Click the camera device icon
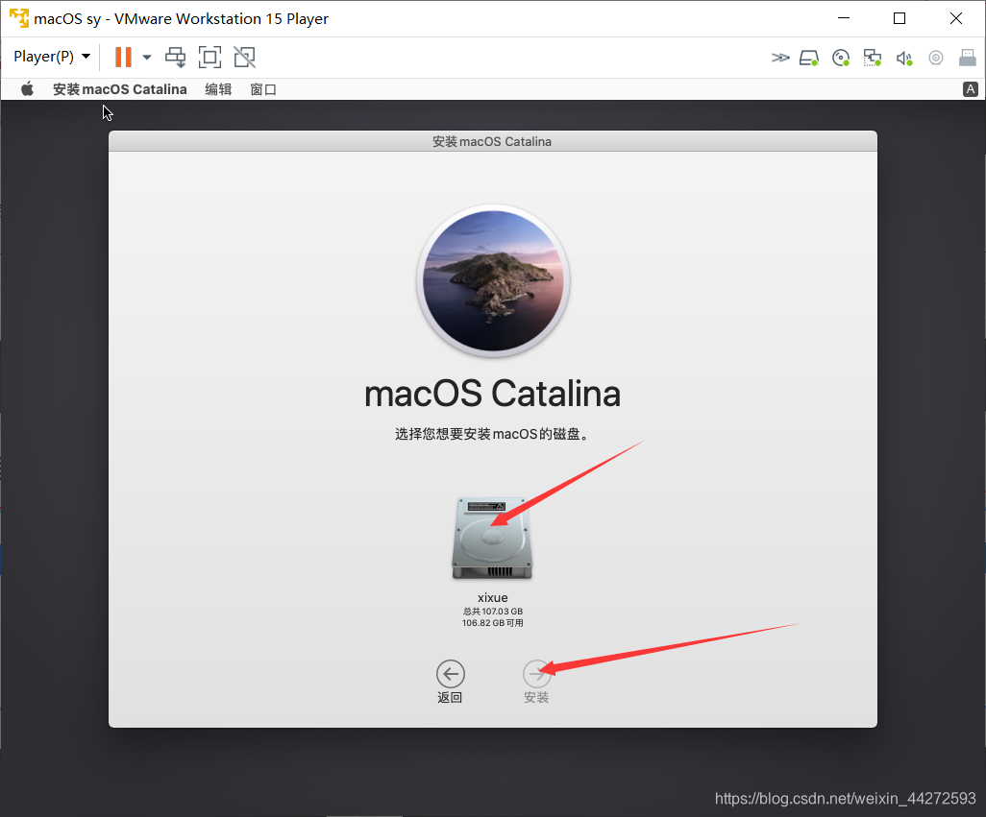Image resolution: width=986 pixels, height=817 pixels. coord(935,58)
